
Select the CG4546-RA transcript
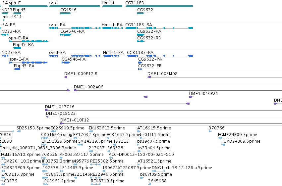click(x=66, y=35)
